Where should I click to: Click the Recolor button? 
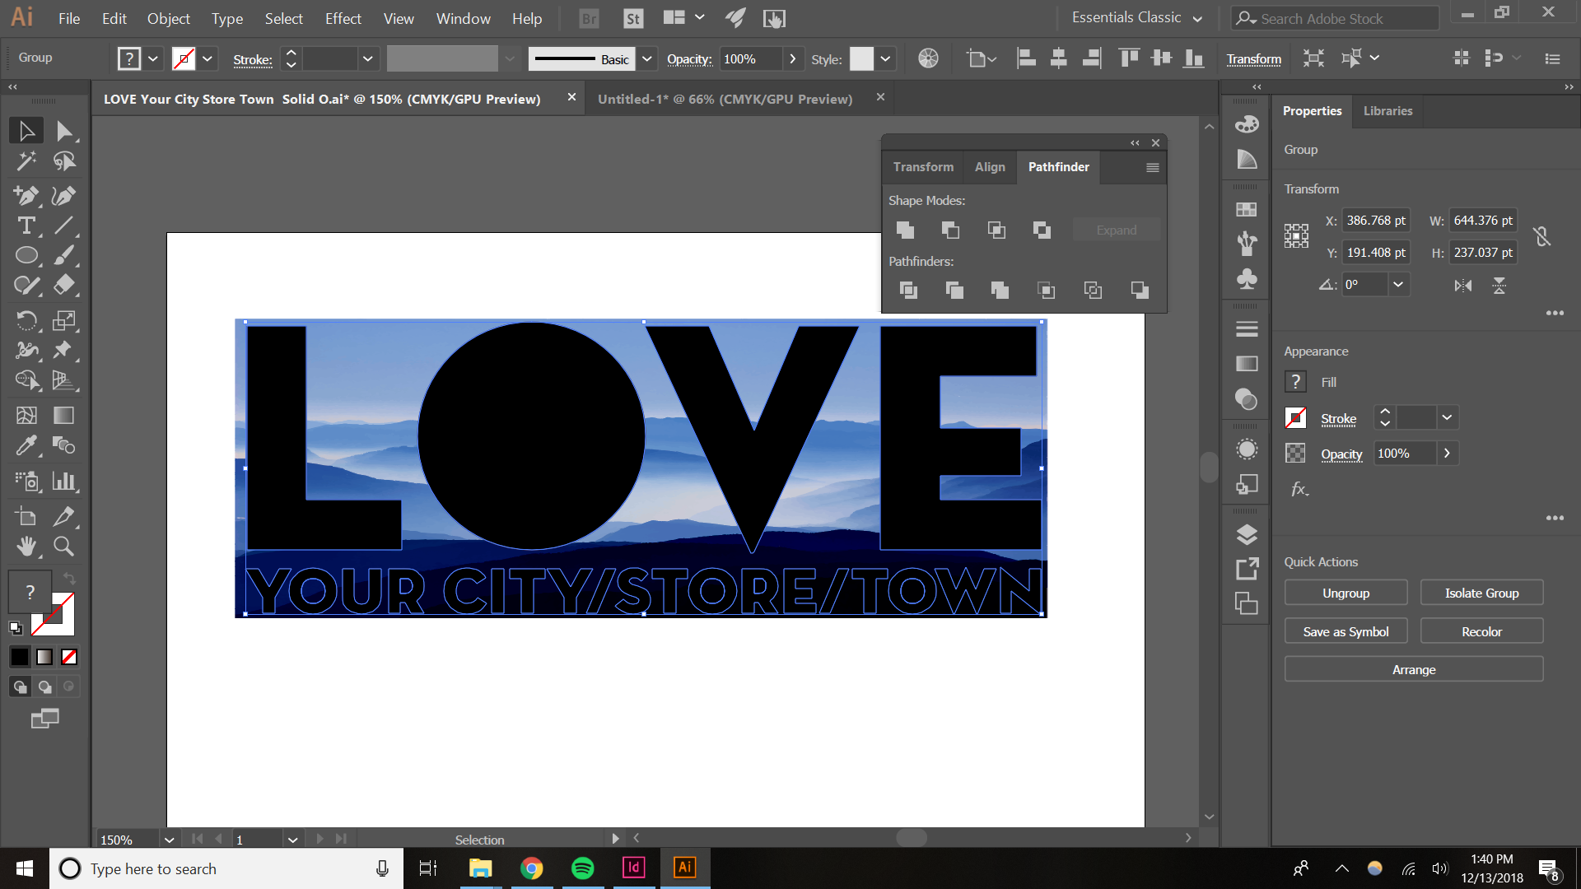click(x=1481, y=632)
